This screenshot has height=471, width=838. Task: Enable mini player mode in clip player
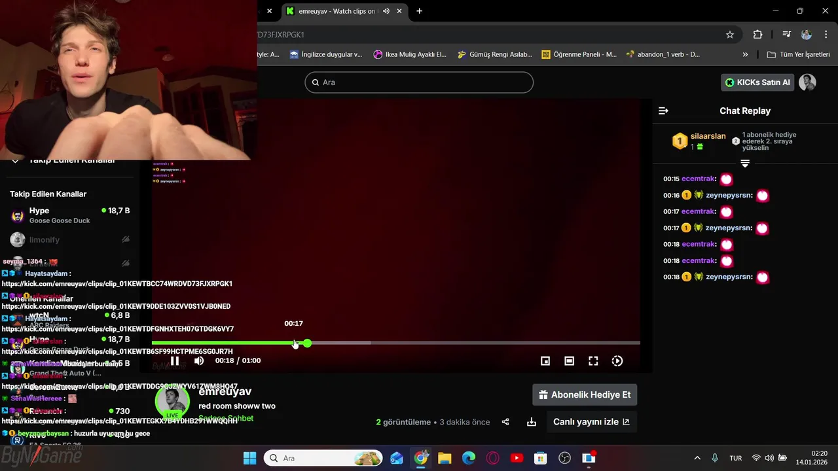(545, 361)
